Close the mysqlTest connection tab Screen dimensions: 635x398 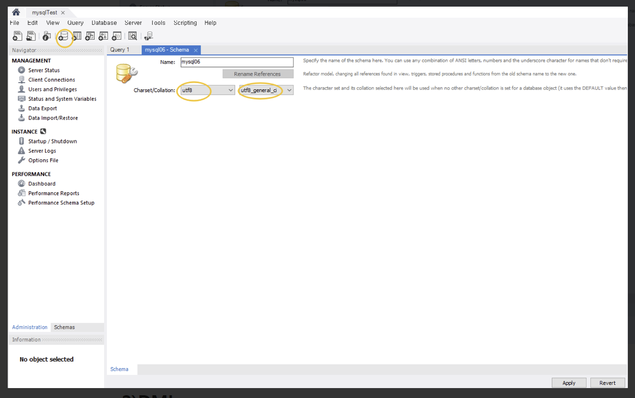63,13
